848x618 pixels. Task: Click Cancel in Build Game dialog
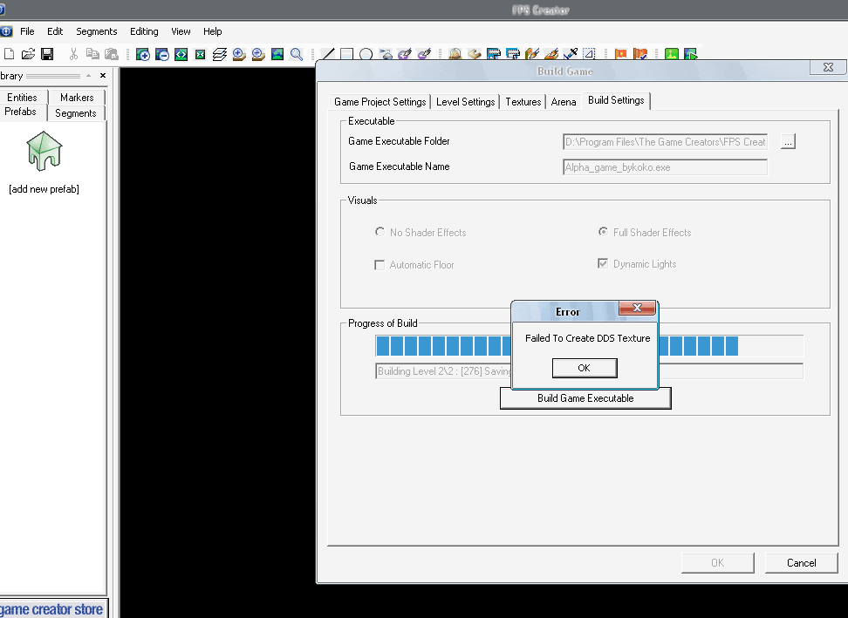point(801,563)
